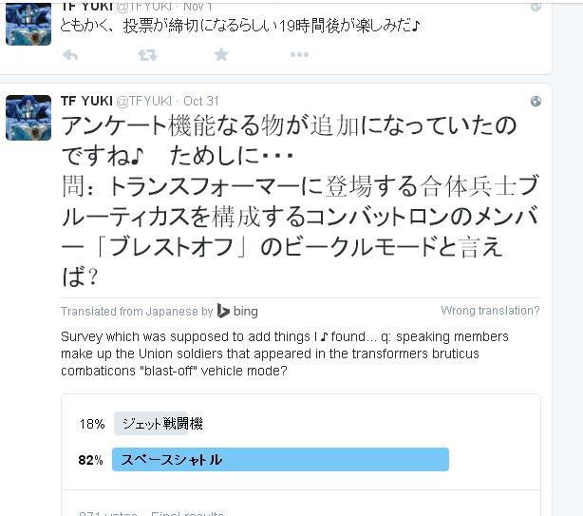Open the Nov 1 timestamp link
583x516 pixels.
(x=199, y=7)
